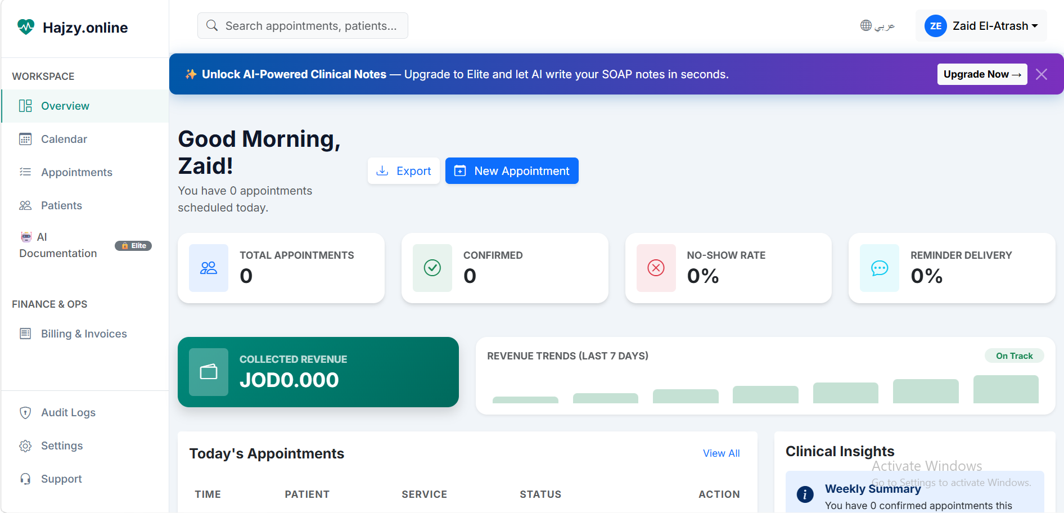
Task: Click the On Track status badge
Action: pyautogui.click(x=1014, y=356)
